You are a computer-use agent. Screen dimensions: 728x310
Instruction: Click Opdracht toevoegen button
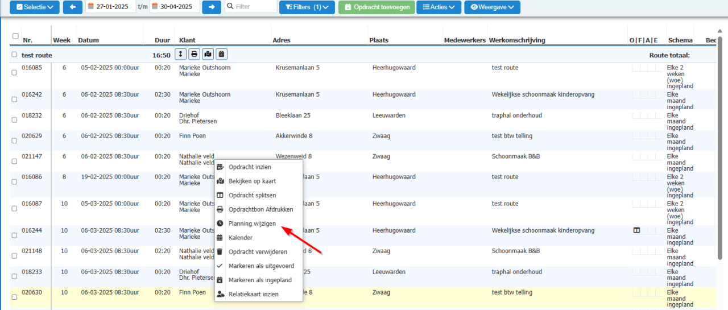(x=375, y=7)
